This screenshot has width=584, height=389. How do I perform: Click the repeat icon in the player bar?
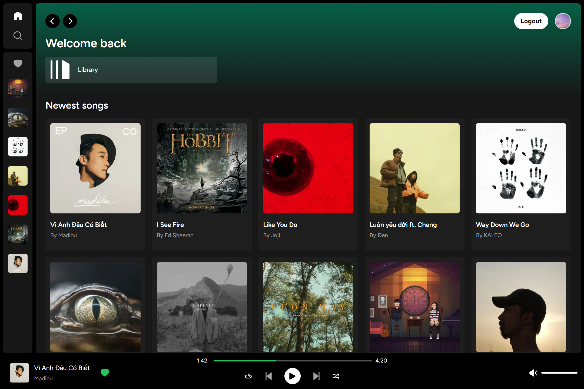pos(248,376)
